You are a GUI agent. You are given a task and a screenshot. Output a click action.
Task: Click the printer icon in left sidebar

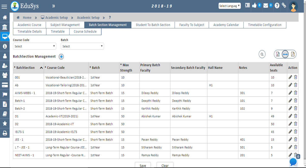point(5,133)
